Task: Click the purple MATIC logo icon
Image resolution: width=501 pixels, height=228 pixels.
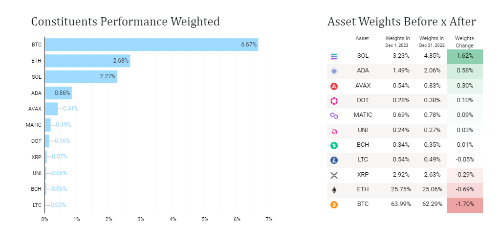Action: [x=334, y=116]
